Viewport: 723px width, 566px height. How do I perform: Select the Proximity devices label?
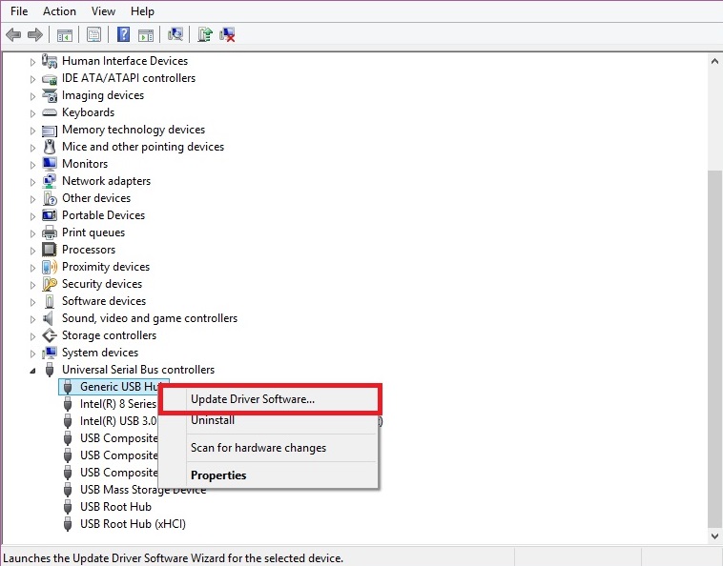106,267
